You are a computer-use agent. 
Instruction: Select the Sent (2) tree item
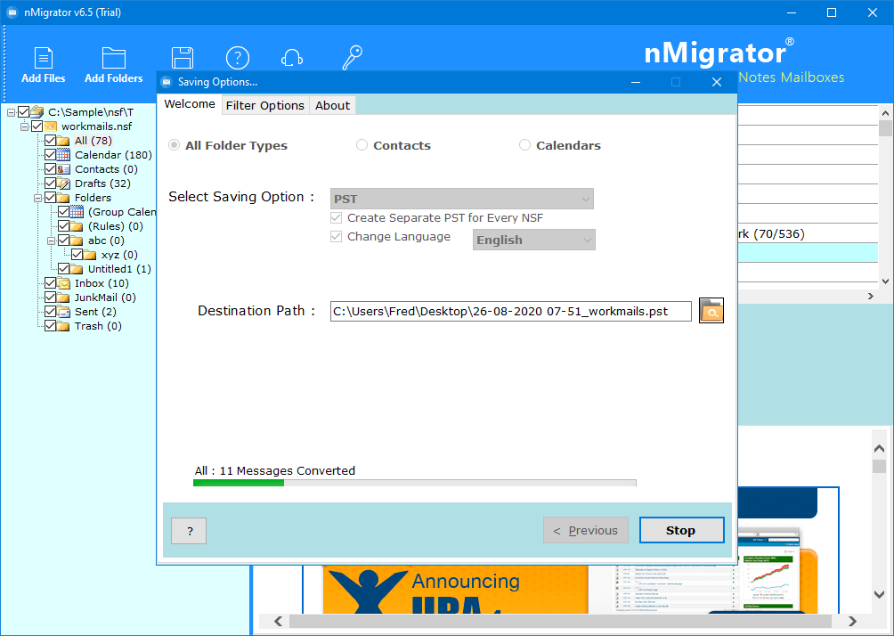pyautogui.click(x=95, y=312)
